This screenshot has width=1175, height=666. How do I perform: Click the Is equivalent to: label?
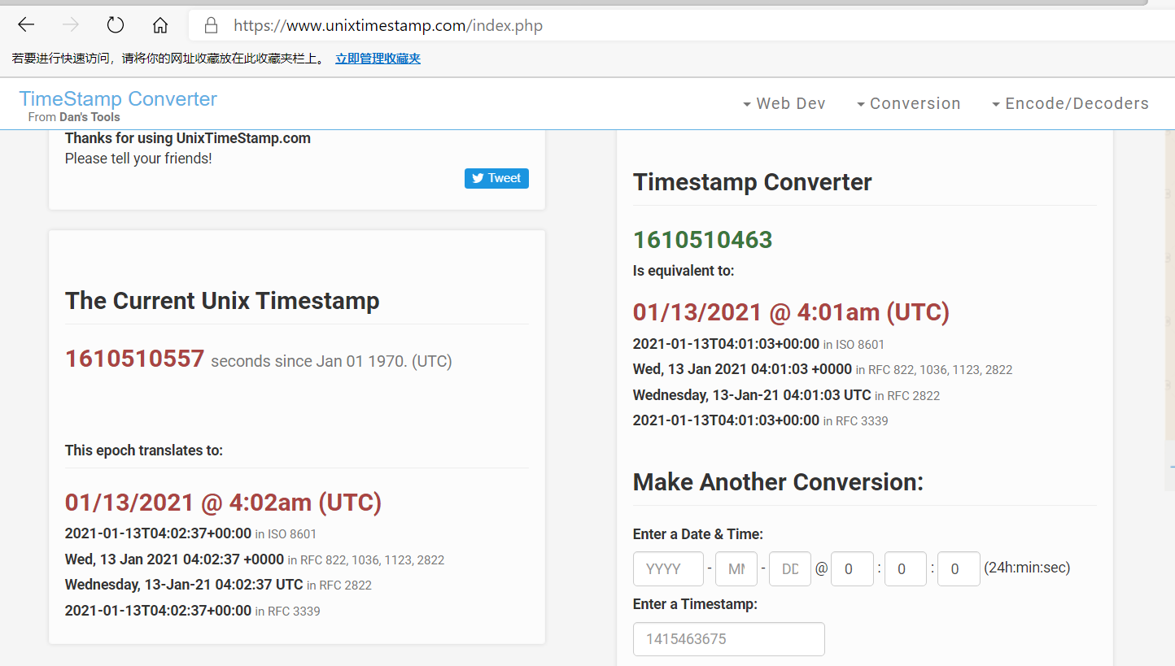tap(684, 271)
